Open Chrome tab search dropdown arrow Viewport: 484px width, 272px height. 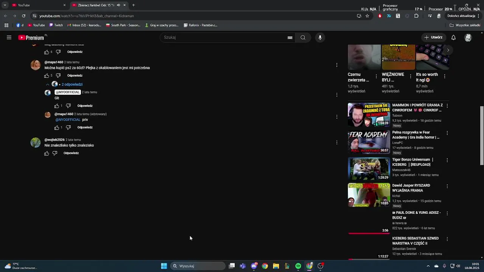point(5,5)
